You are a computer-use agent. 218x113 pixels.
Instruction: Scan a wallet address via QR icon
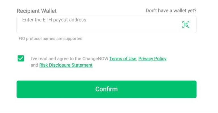(x=186, y=25)
